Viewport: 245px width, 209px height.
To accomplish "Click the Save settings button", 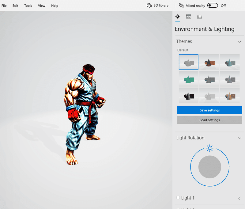I will 209,110.
